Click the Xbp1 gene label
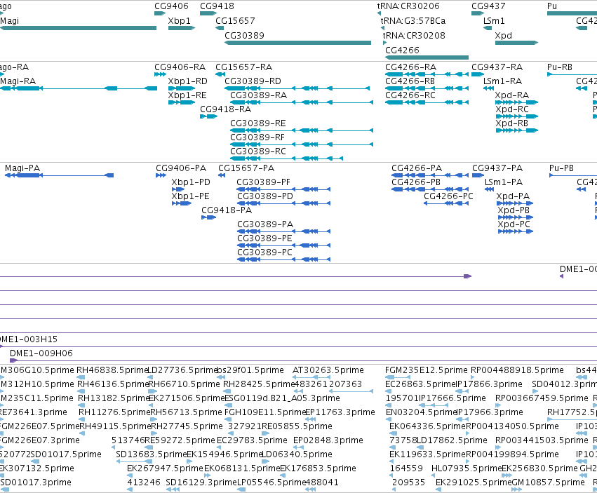Image resolution: width=597 pixels, height=493 pixels. 180,20
